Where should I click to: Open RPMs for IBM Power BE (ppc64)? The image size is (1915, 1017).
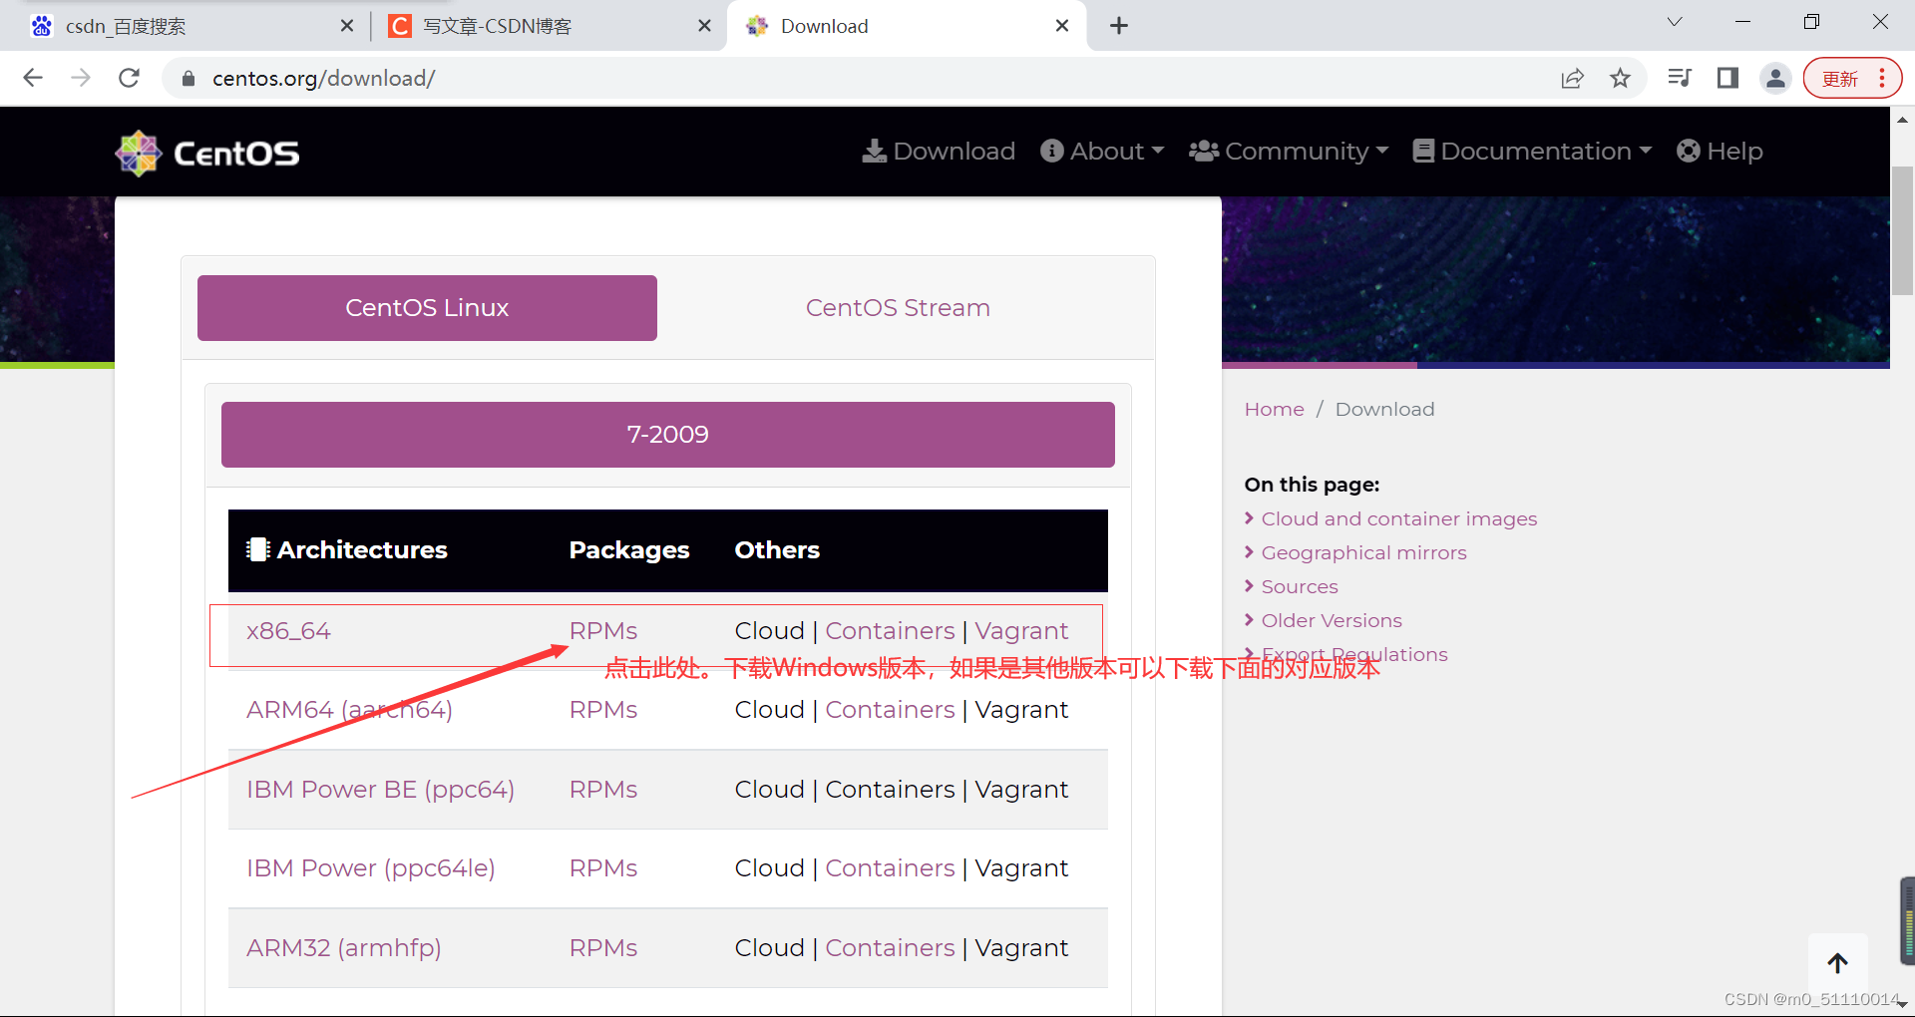click(x=603, y=790)
